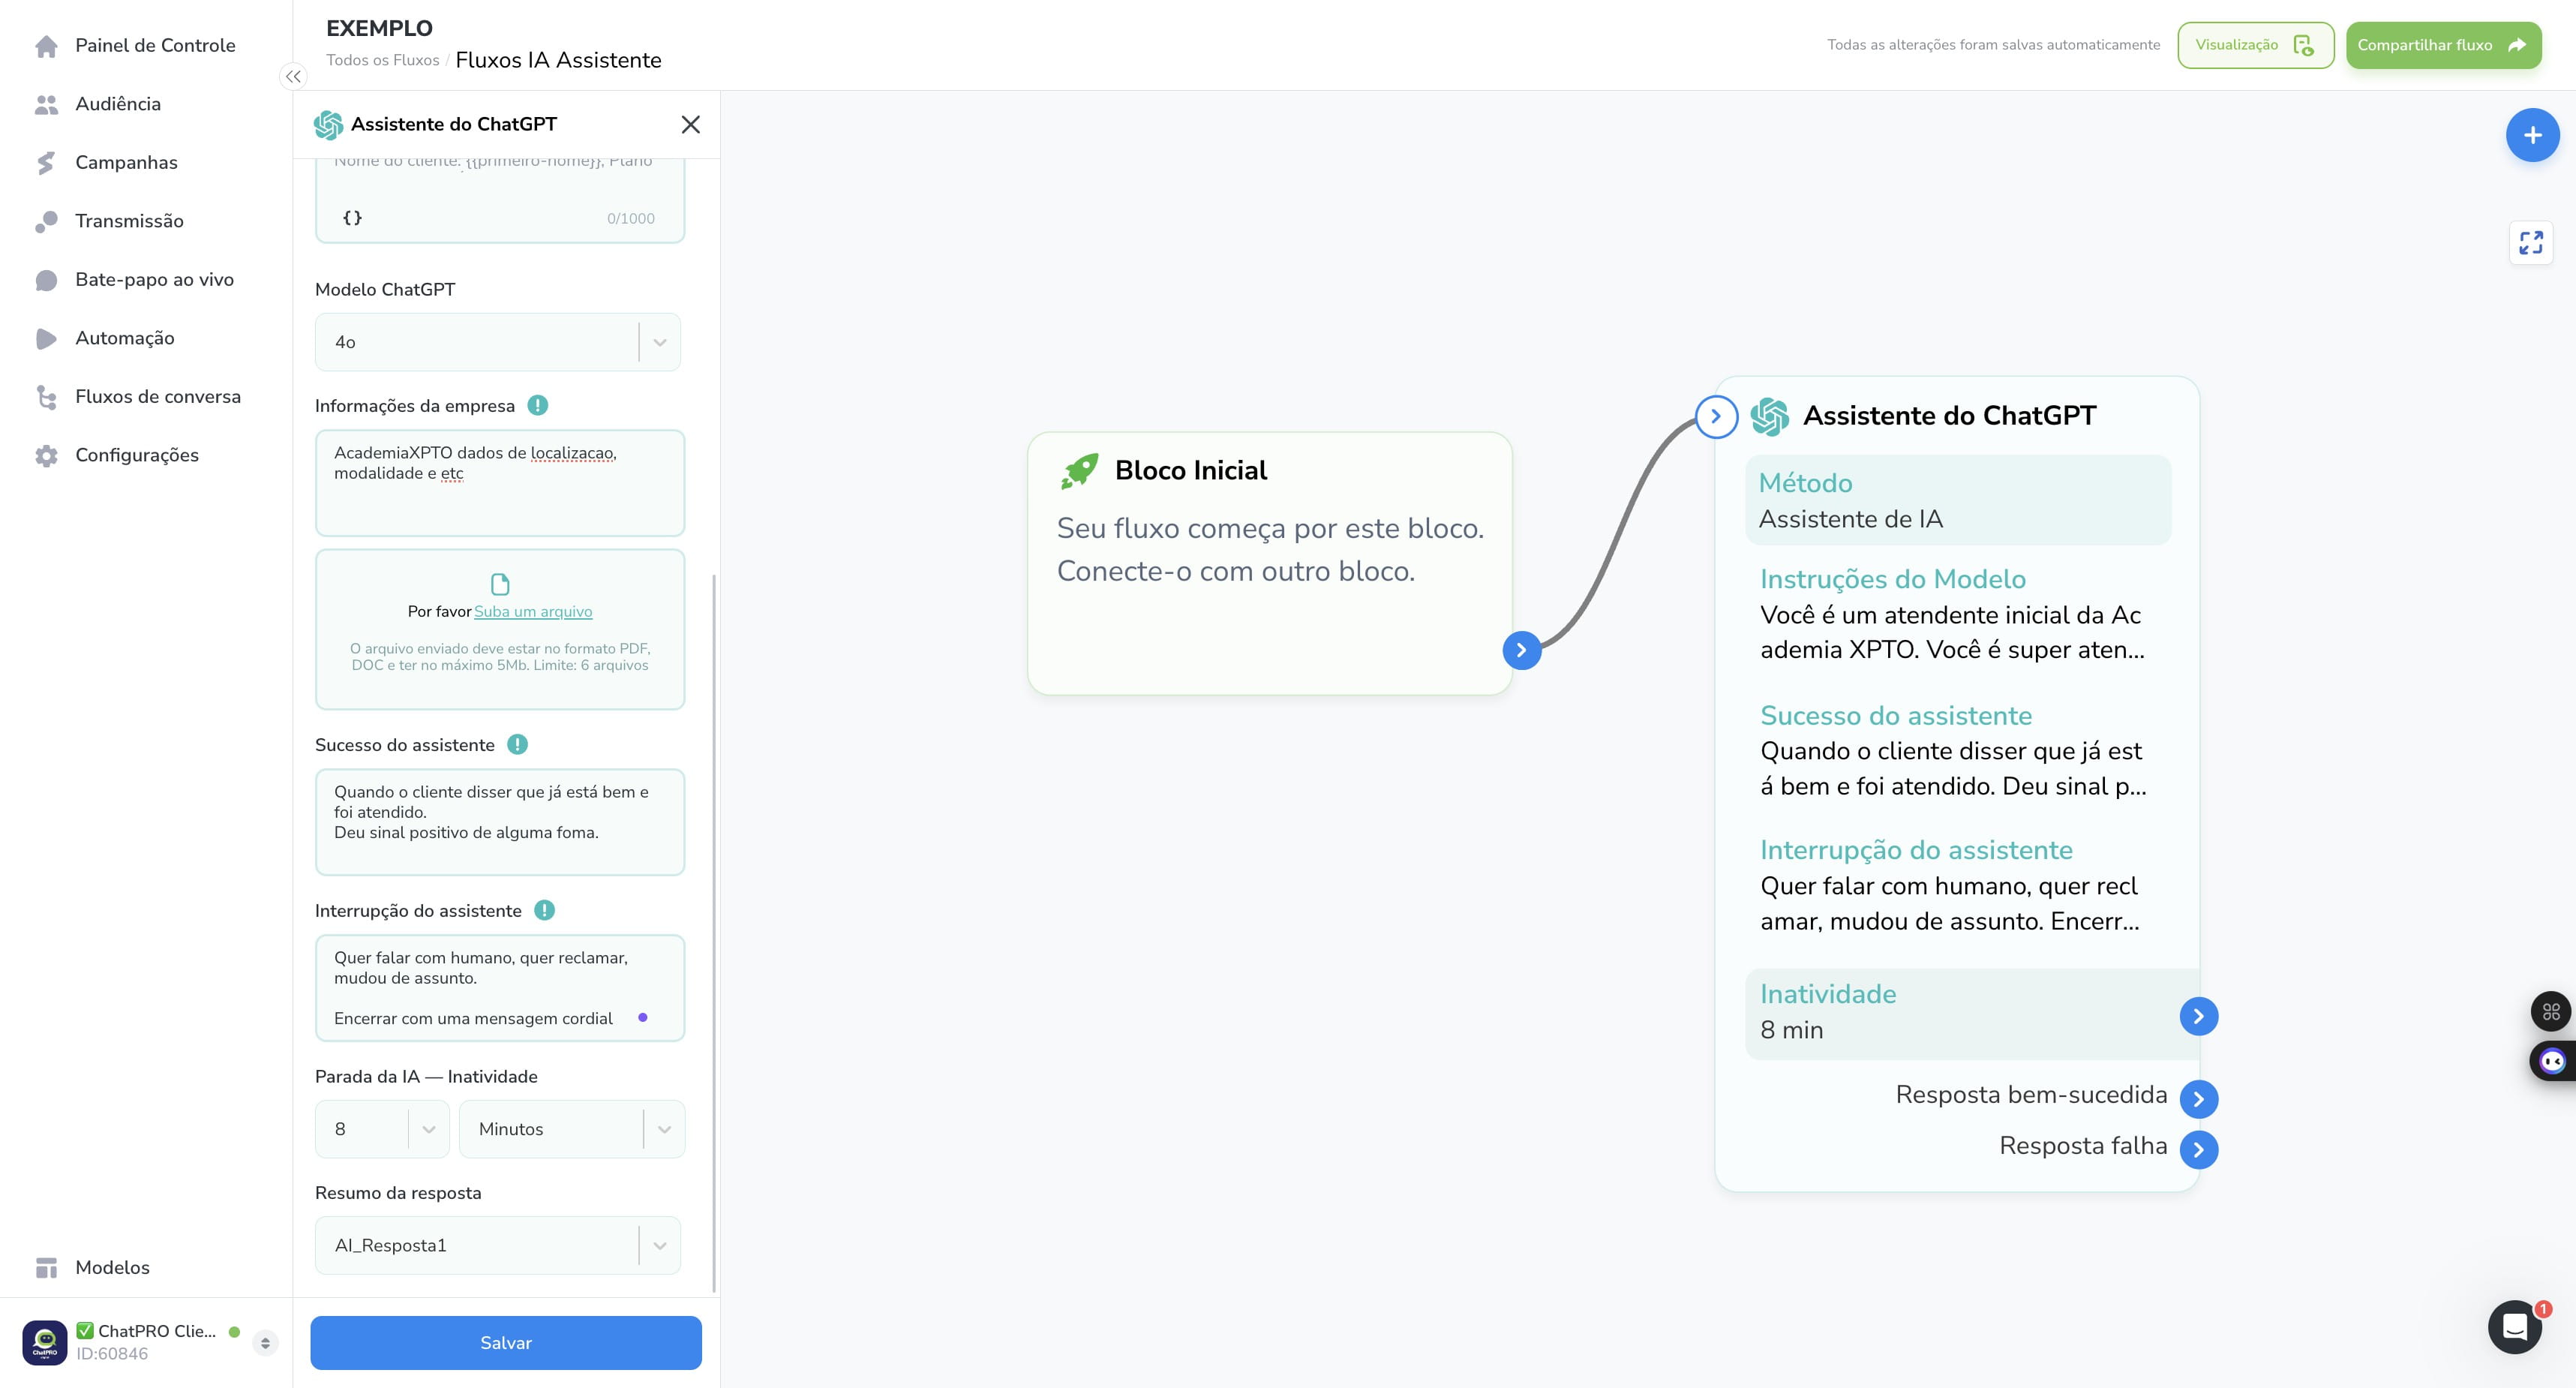Click the ChatPRO account avatar
The width and height of the screenshot is (2576, 1388).
pyautogui.click(x=45, y=1342)
